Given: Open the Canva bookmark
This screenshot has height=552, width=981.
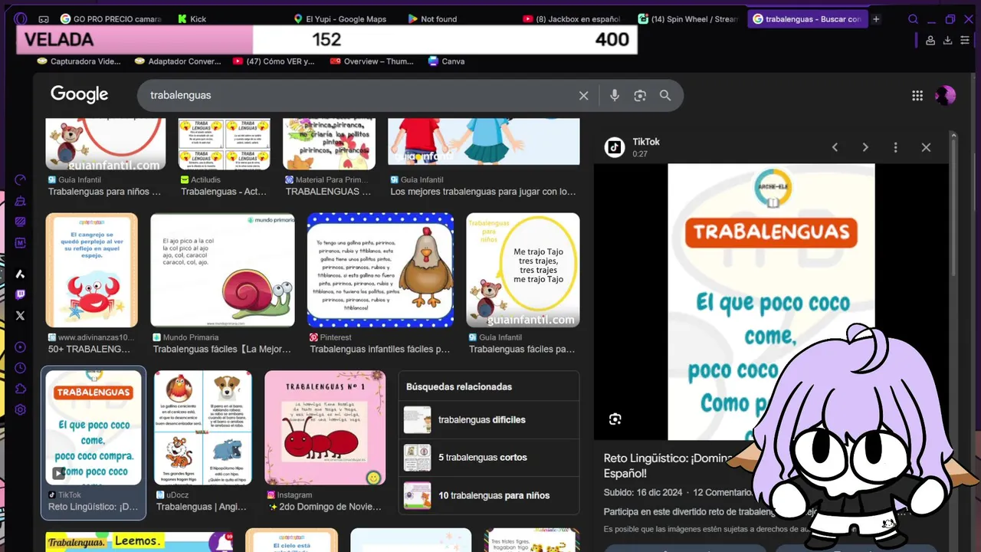Looking at the screenshot, I should [x=446, y=61].
